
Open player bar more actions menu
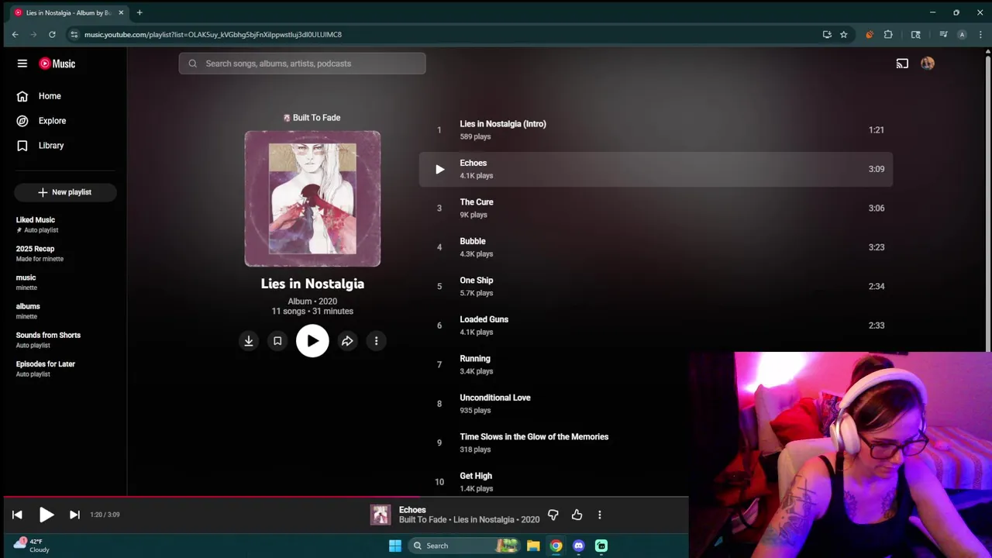[599, 515]
